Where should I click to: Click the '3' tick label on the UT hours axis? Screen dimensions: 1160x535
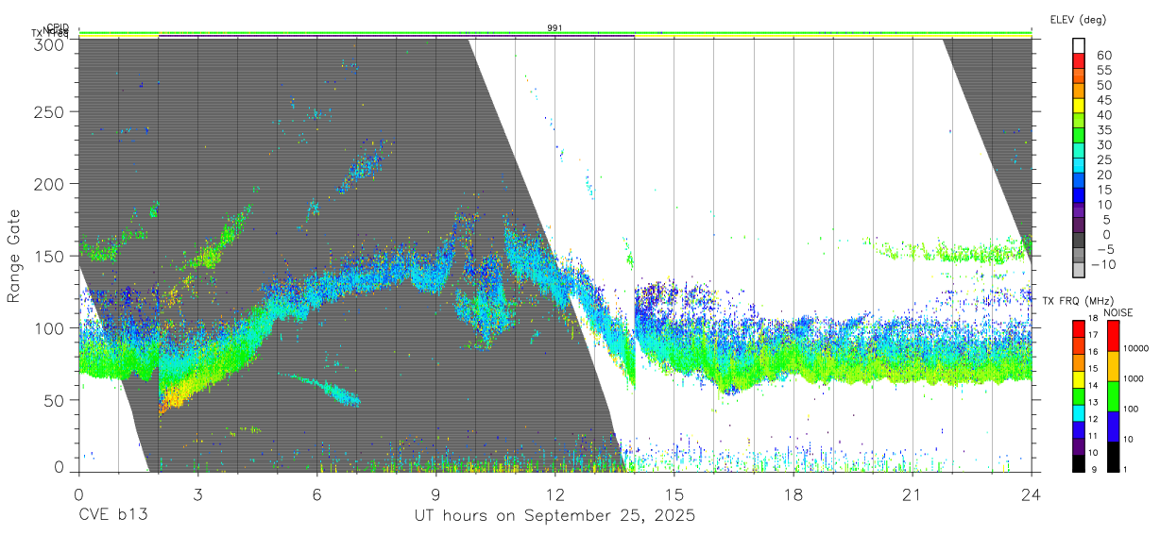(x=197, y=493)
